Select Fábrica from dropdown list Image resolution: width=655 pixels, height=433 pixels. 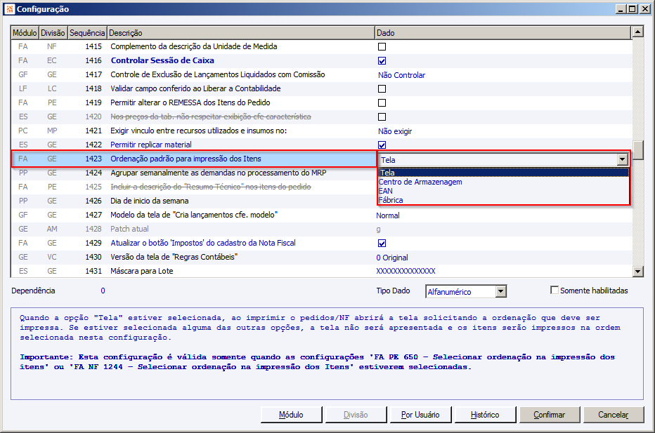(x=503, y=200)
